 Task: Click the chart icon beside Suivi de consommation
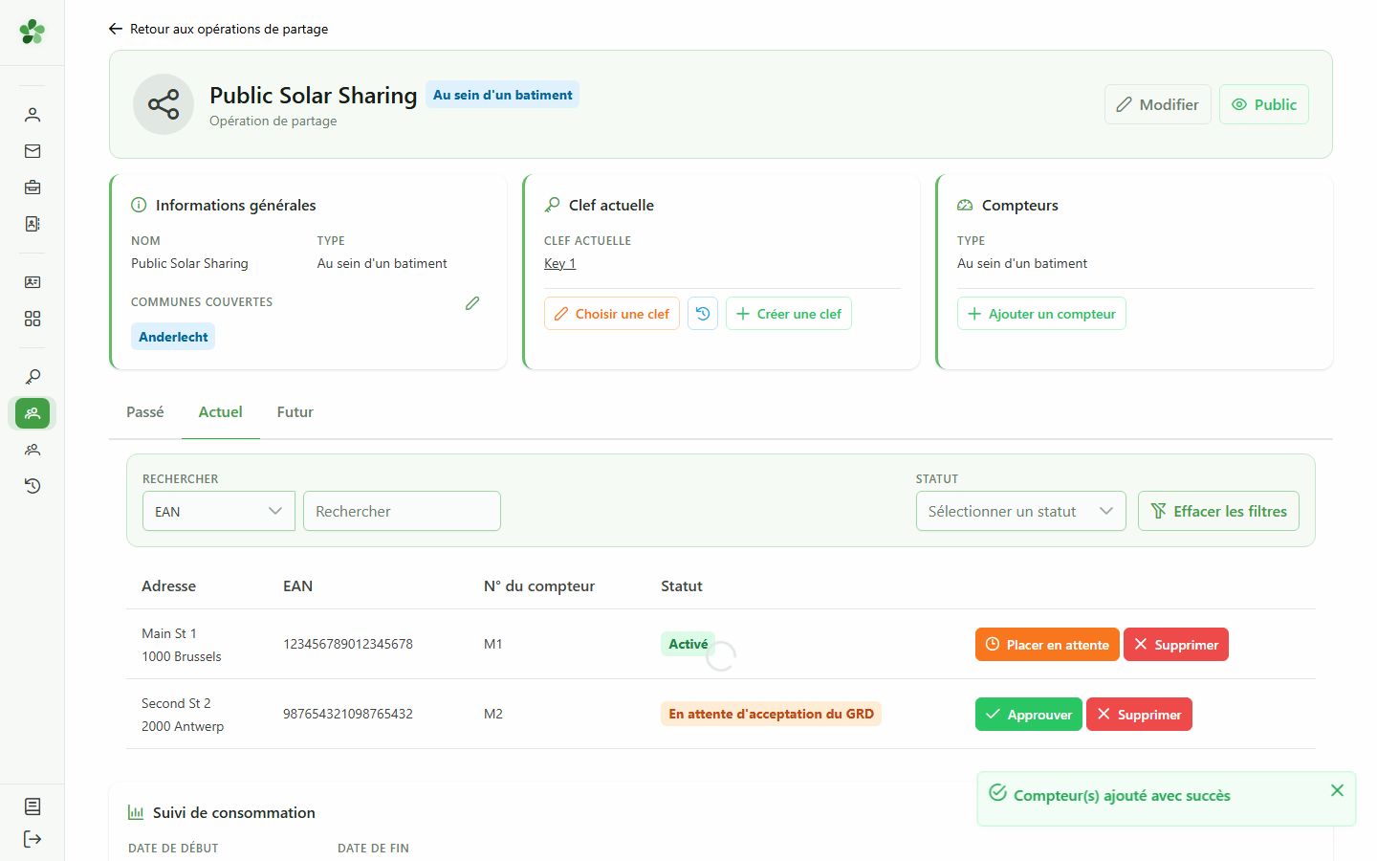coord(136,812)
